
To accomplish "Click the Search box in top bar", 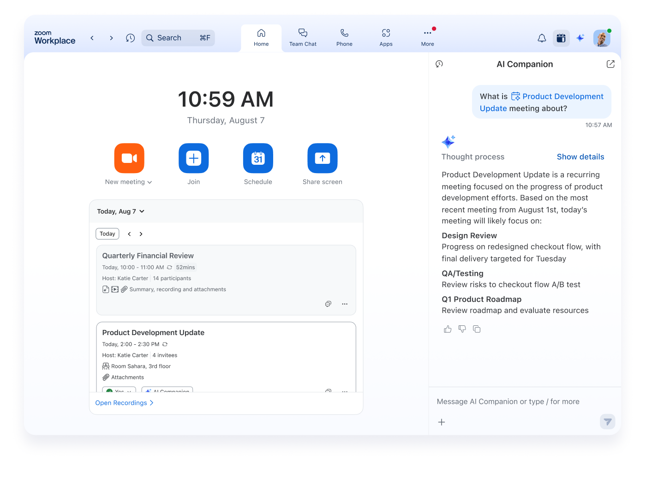I will (x=178, y=38).
